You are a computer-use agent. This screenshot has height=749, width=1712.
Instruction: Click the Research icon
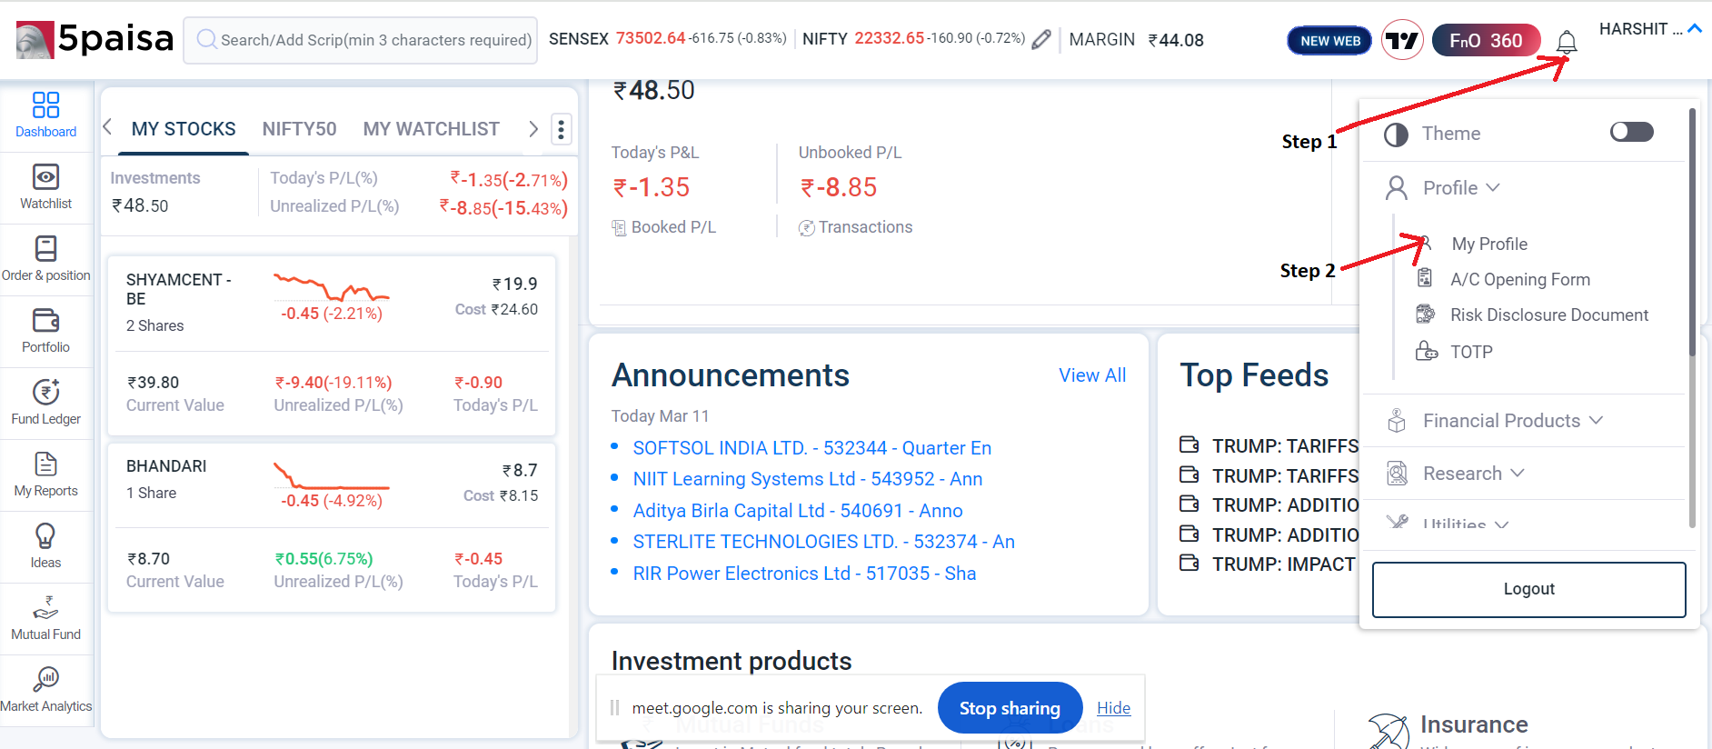pos(1397,474)
